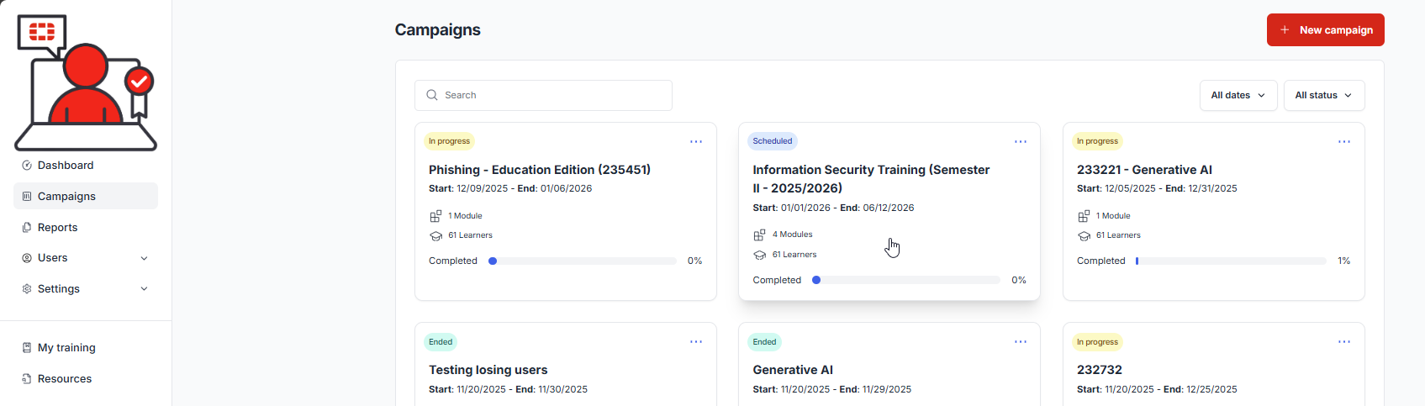Click learners cap icon on 233221 - Generative AI card
This screenshot has height=406, width=1425.
[x=1084, y=235]
